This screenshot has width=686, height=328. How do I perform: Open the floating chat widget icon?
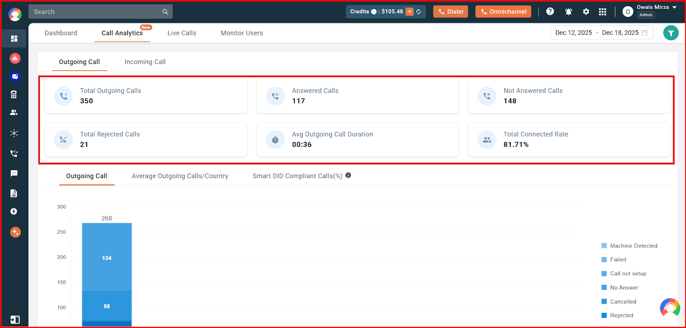tap(670, 308)
